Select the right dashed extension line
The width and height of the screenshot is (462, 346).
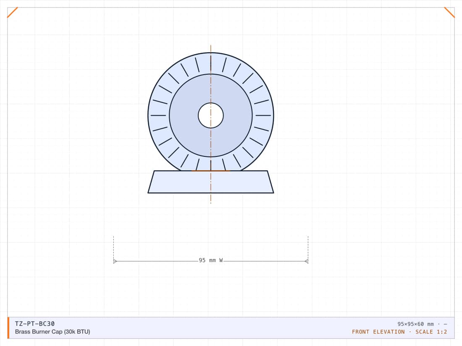click(x=308, y=249)
